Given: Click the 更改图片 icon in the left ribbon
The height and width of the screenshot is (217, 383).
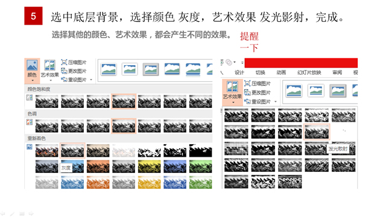Looking at the screenshot, I should [64, 71].
